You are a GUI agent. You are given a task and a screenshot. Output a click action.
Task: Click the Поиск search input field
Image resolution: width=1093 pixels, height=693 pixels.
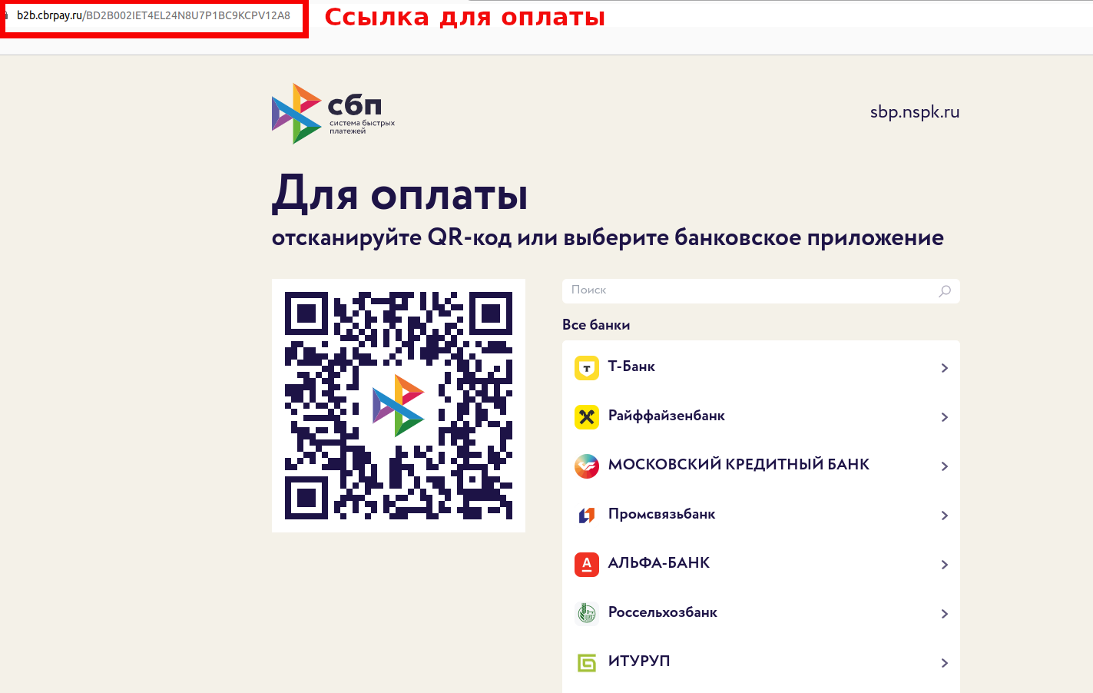749,290
